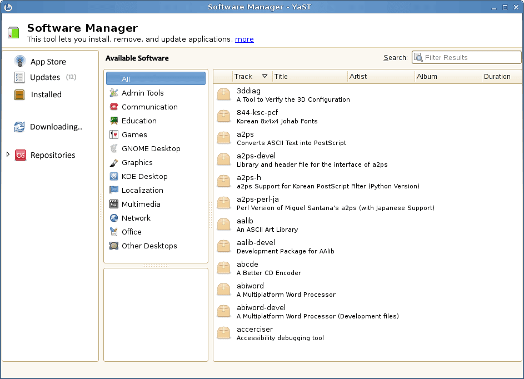This screenshot has width=524, height=379.
Task: Click the Localization flag icon
Action: point(114,190)
